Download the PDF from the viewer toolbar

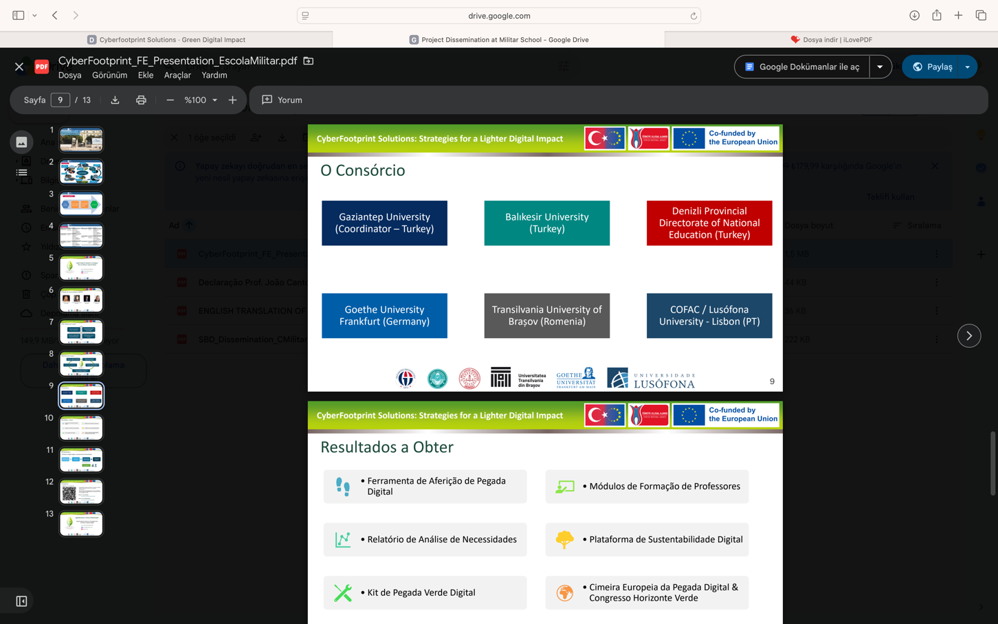click(115, 100)
